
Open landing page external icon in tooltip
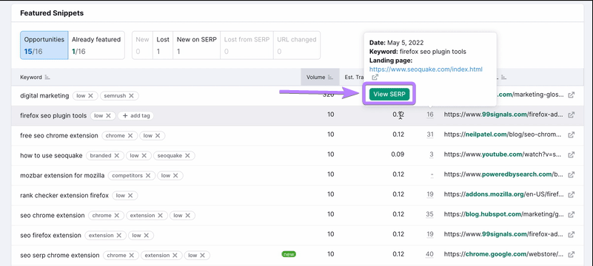click(375, 78)
